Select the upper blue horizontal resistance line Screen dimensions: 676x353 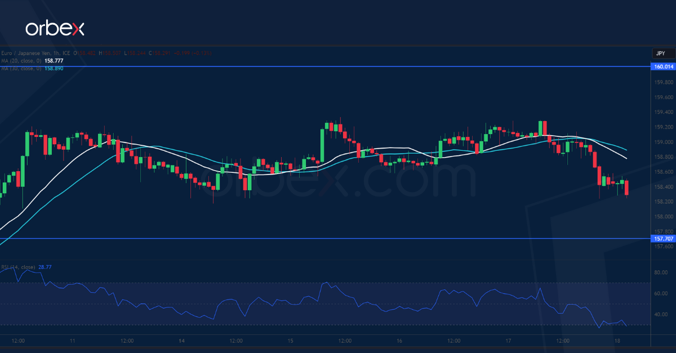click(338, 66)
